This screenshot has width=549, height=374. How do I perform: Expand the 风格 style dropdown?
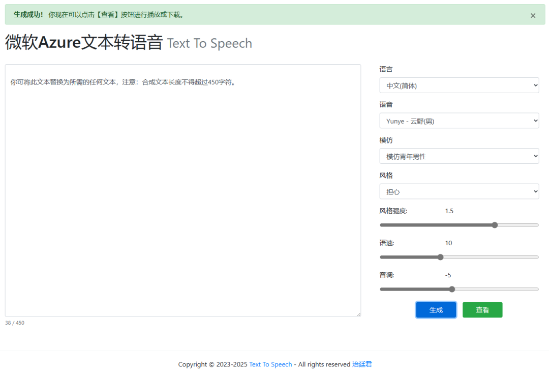point(459,191)
